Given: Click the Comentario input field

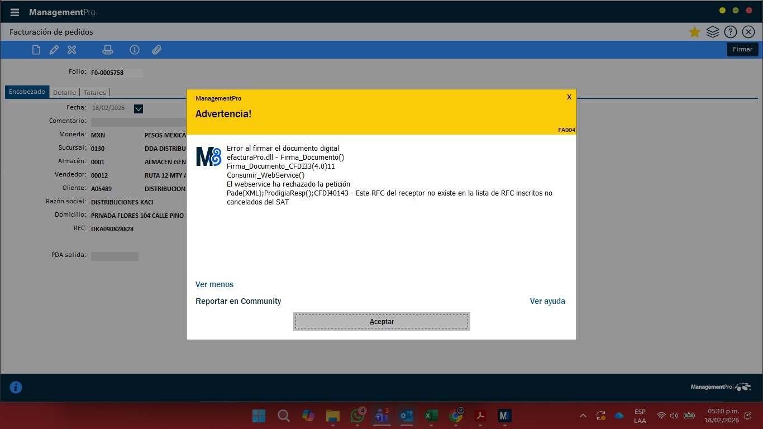Looking at the screenshot, I should click(139, 122).
